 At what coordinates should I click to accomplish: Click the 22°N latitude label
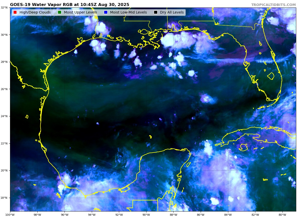coord(5,143)
